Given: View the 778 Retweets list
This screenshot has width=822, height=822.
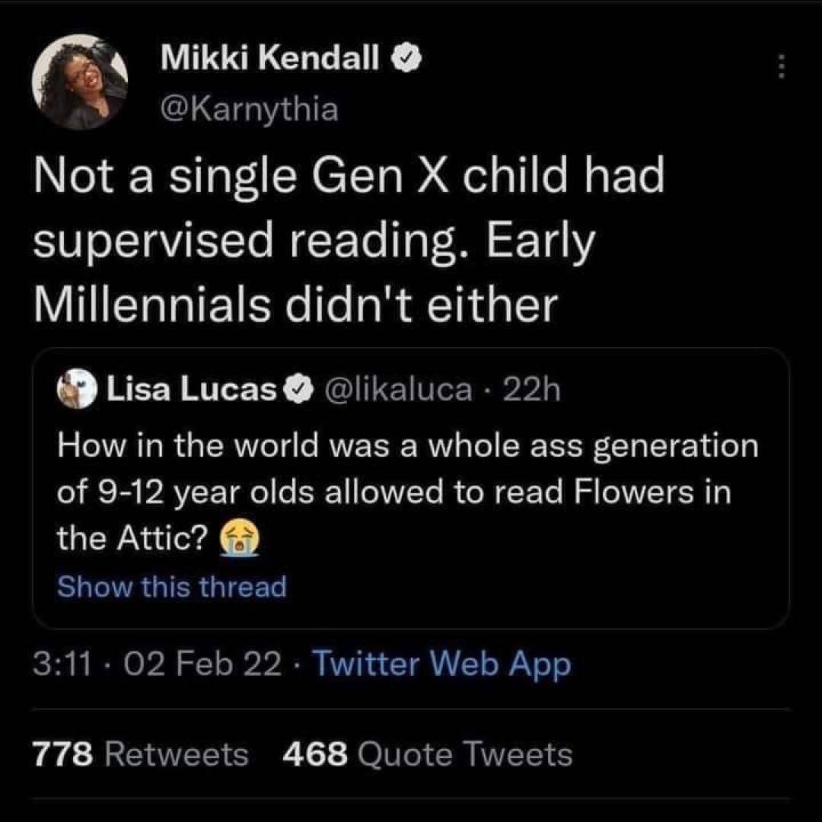Looking at the screenshot, I should [x=141, y=754].
